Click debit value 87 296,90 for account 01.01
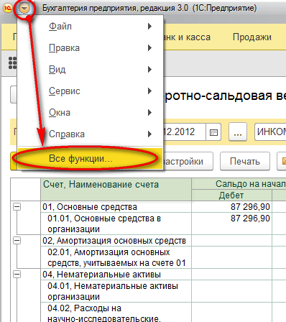This screenshot has height=322, width=286. click(x=250, y=218)
